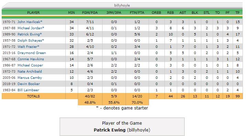
Task: Open Walt Frazier player link
Action: [x=27, y=46]
